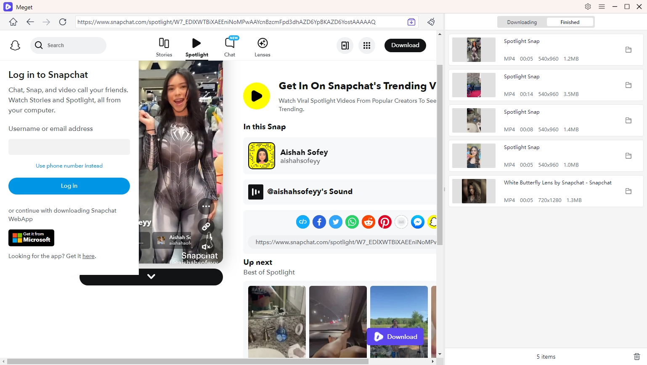Click the purple Meget Download overlay button
The image size is (647, 365).
point(395,337)
